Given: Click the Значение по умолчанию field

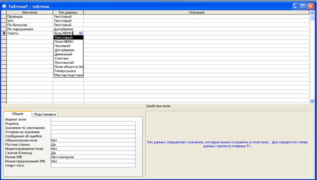Looking at the screenshot, I should pyautogui.click(x=93, y=128).
